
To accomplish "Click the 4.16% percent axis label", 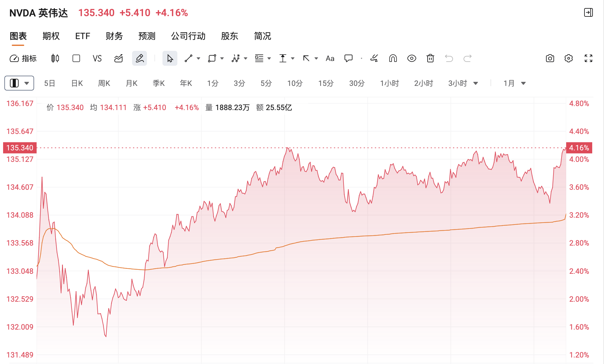I will pos(579,148).
